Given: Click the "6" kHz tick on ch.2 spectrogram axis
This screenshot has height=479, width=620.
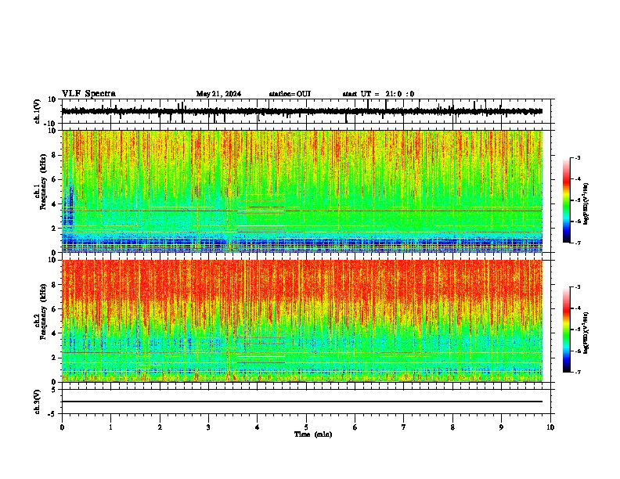Looking at the screenshot, I should pyautogui.click(x=54, y=309).
